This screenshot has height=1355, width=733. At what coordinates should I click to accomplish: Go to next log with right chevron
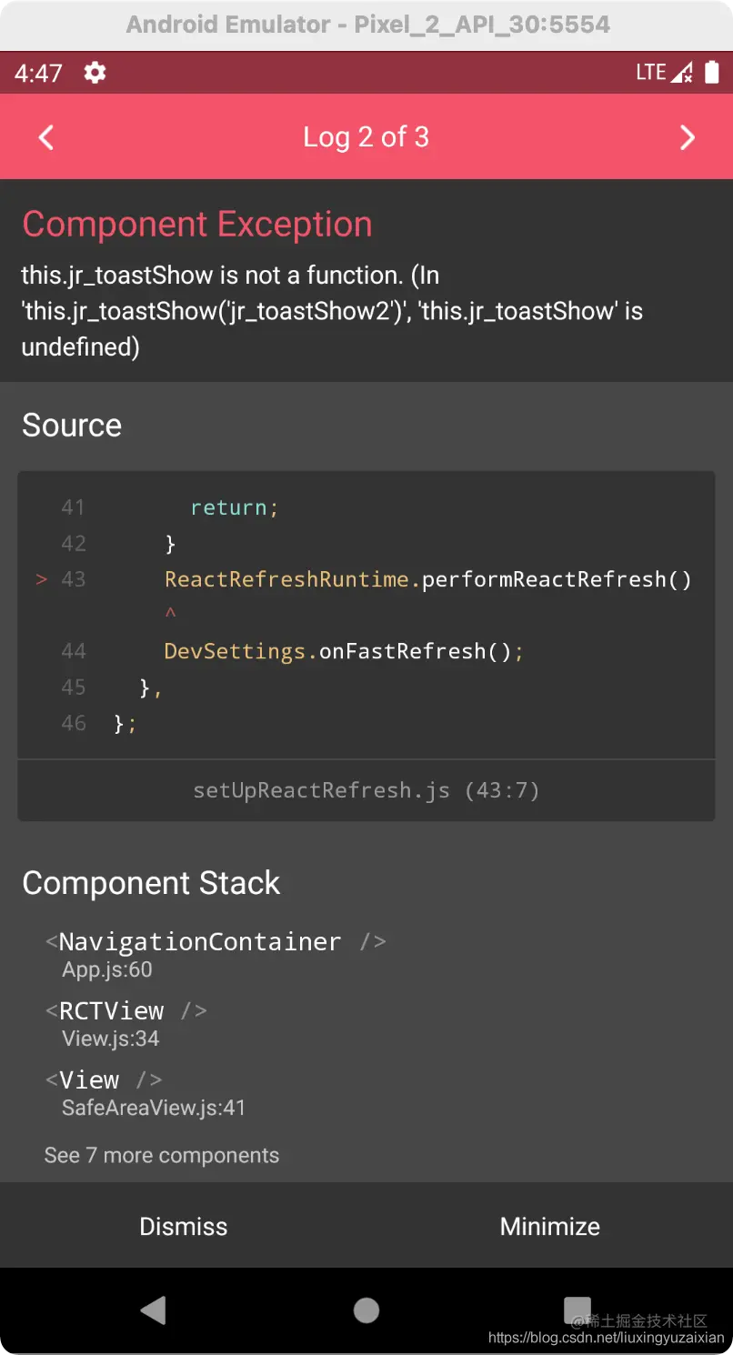[687, 137]
